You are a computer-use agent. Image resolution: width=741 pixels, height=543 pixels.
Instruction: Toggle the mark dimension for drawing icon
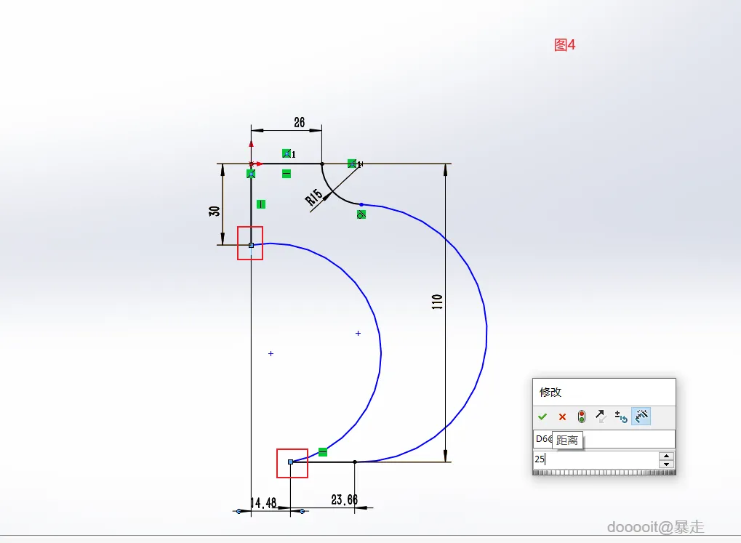coord(641,417)
